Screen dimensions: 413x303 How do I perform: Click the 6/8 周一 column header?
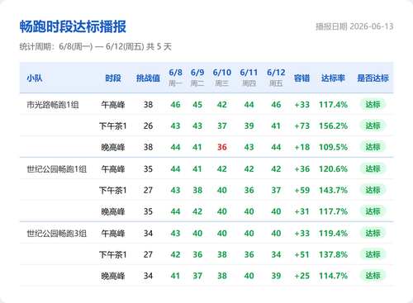pos(175,78)
